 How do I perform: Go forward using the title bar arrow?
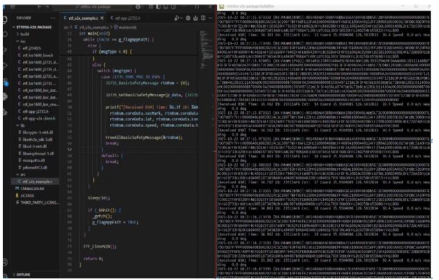click(47, 7)
